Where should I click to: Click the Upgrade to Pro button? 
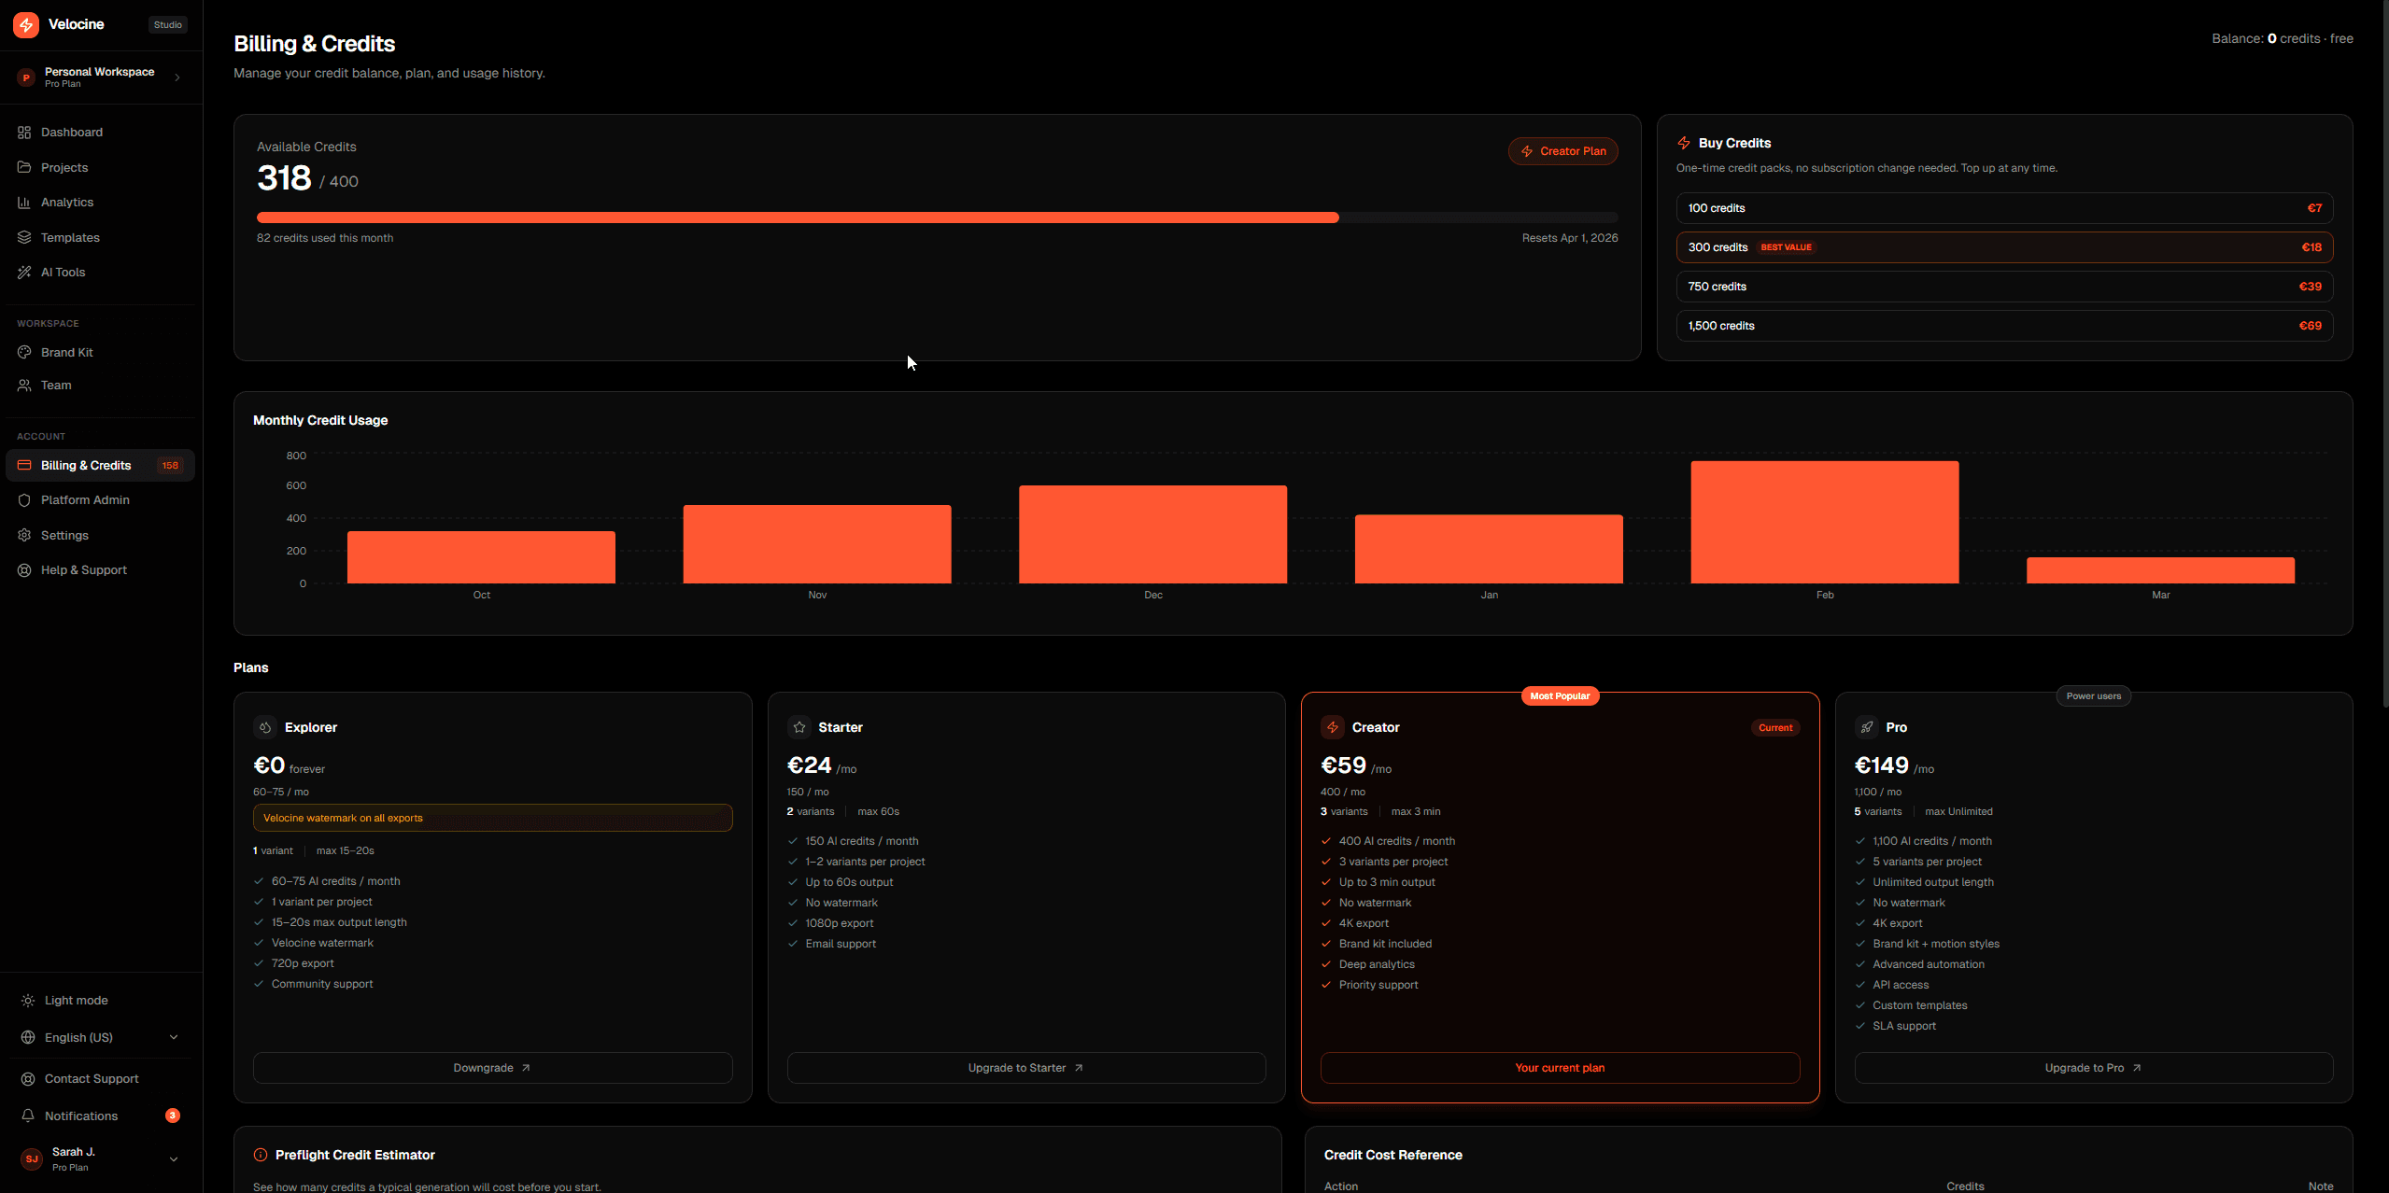(x=2093, y=1068)
